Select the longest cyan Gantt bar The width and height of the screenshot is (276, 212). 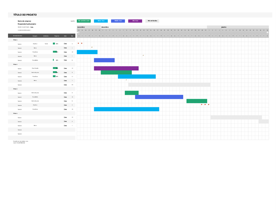(127, 109)
